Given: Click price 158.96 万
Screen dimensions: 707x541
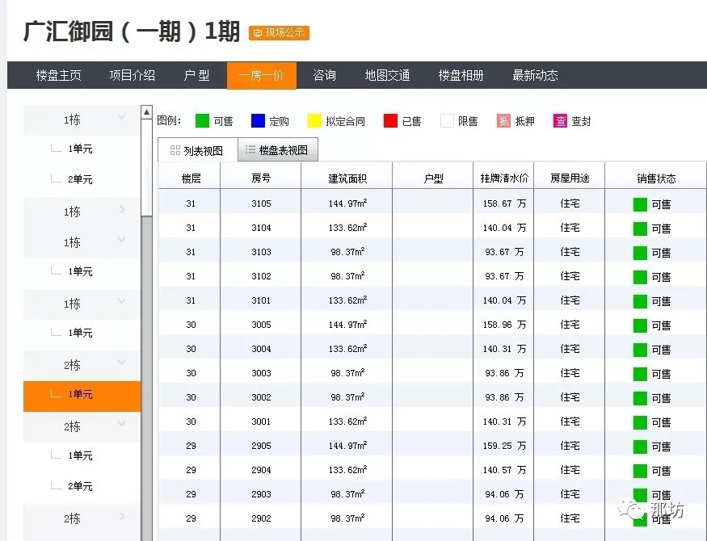Looking at the screenshot, I should point(504,325).
